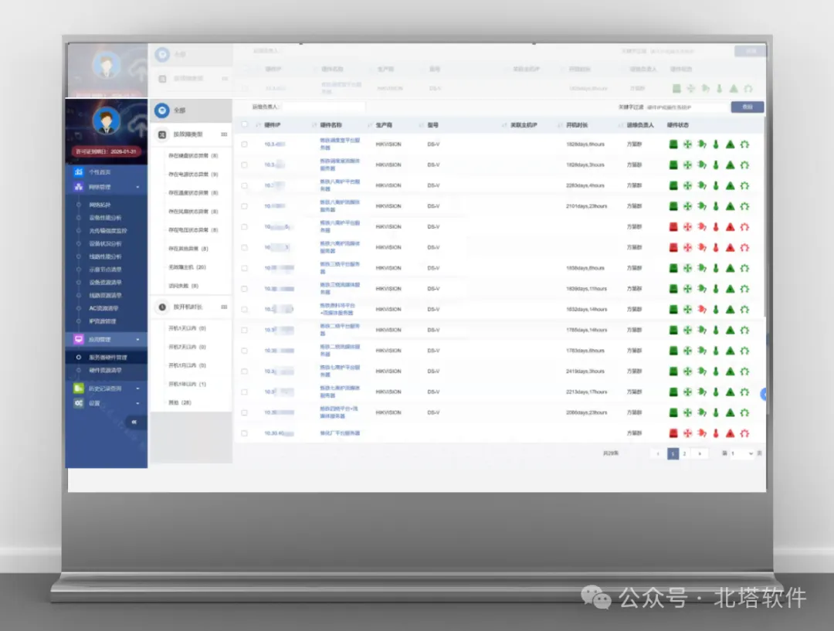834x631 pixels.
Task: Click the clock icon beside 按开机时长
Action: point(162,307)
